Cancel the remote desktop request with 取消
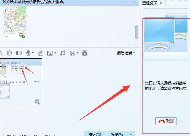190x136 pixels. (x=166, y=121)
